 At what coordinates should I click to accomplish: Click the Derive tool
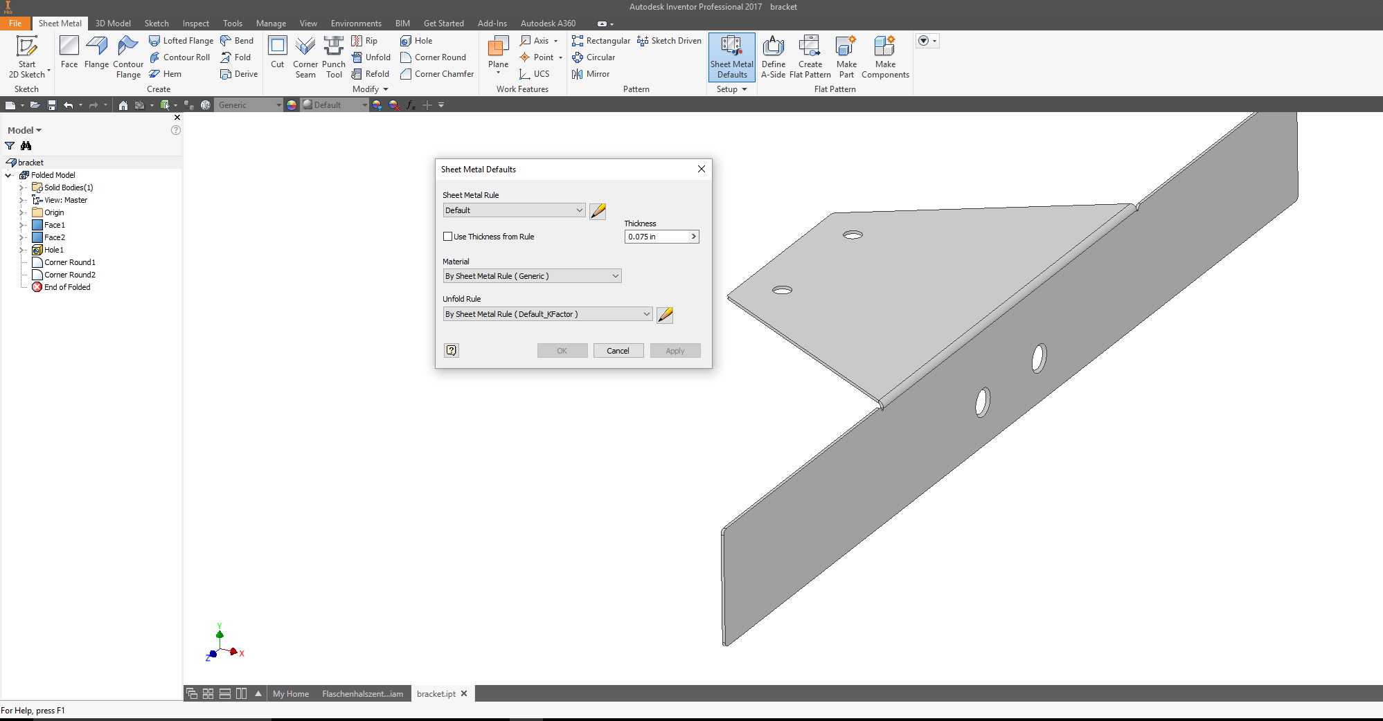coord(239,74)
